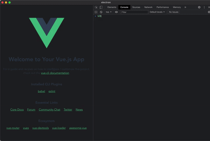The width and height of the screenshot is (210, 141).
Task: Open the eslint plugin link
Action: click(52, 91)
